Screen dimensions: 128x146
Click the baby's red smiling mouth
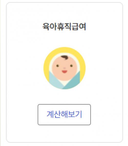[65, 72]
